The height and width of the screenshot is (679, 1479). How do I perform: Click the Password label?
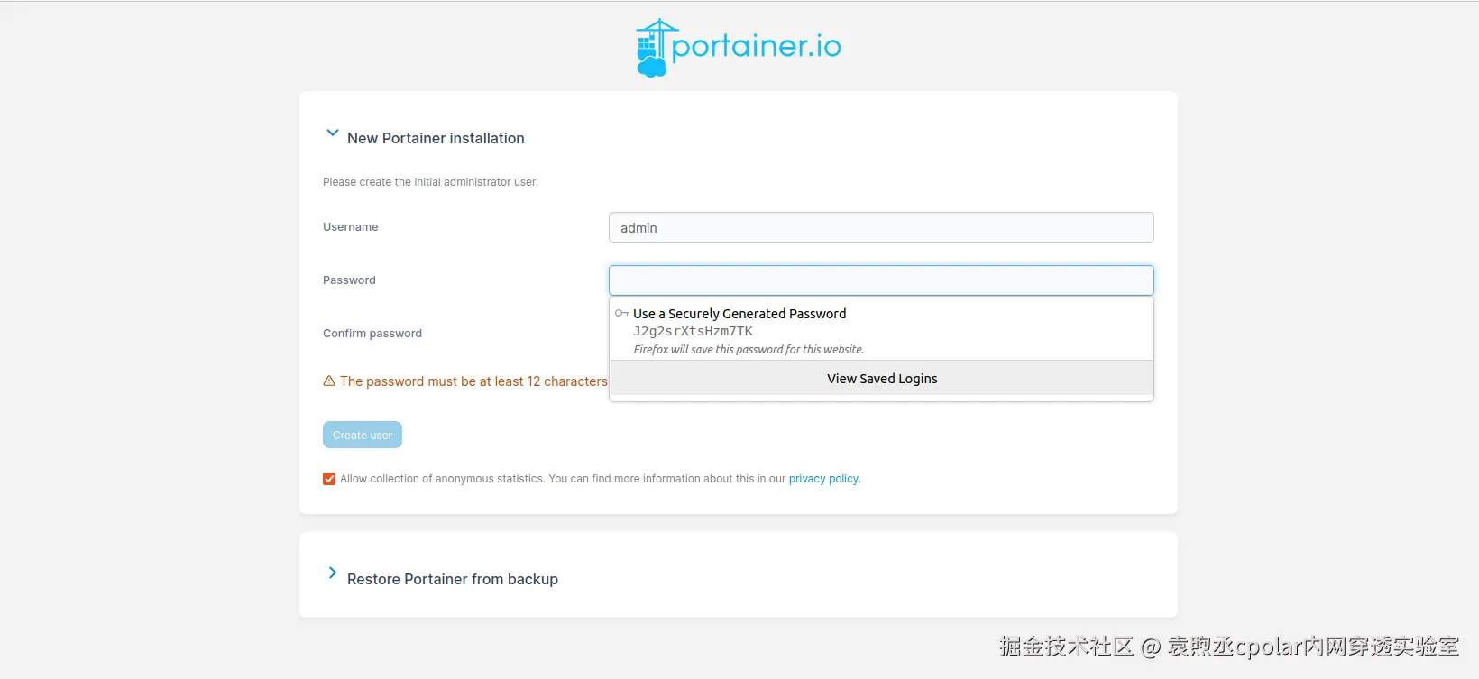349,280
